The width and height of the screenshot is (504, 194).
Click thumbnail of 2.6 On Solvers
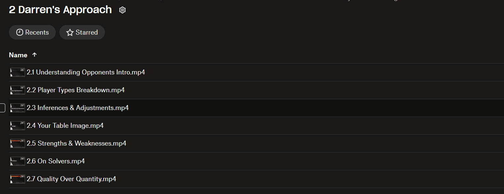17,161
